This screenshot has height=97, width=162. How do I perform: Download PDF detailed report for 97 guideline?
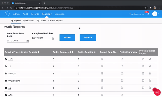coord(143,81)
